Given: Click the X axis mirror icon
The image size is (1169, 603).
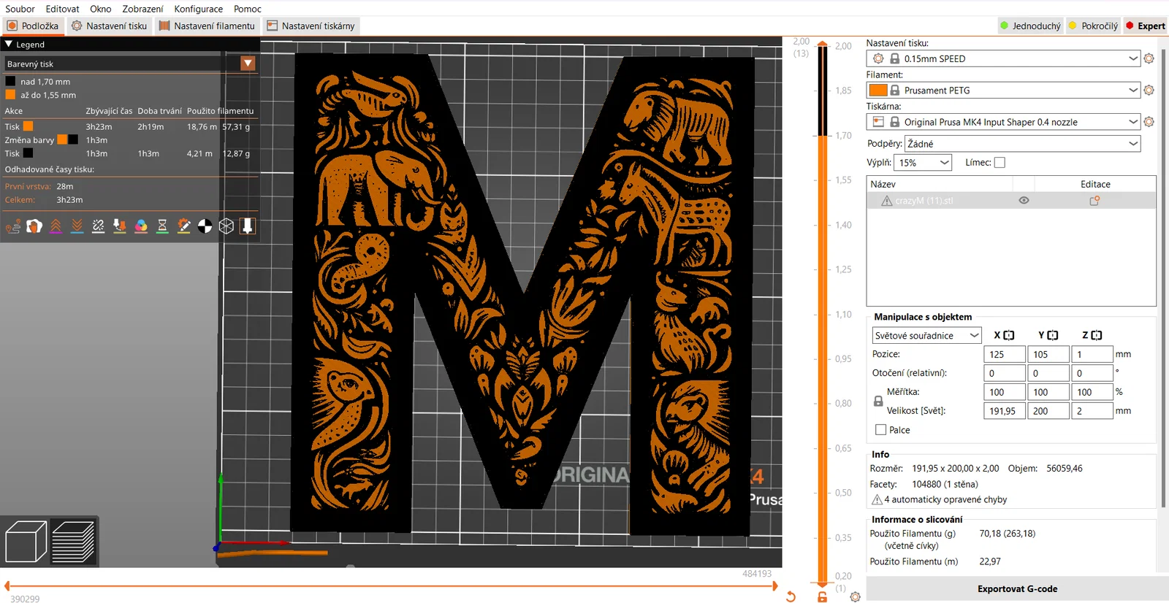Looking at the screenshot, I should point(1009,335).
